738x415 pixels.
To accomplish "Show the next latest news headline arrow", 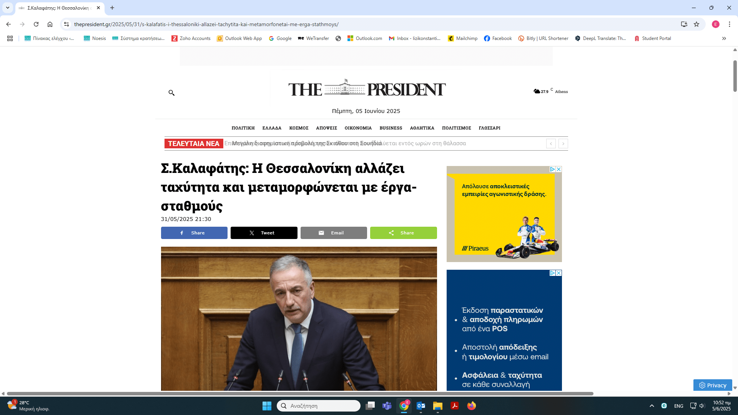I will pos(563,144).
